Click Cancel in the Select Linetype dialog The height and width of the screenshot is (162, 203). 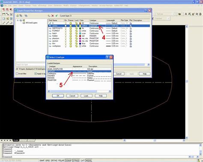(x=72, y=96)
